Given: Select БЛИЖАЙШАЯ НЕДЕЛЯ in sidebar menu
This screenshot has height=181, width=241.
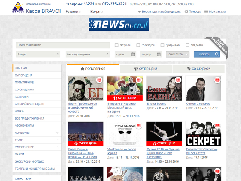Looking at the screenshot, I should (x=37, y=104).
